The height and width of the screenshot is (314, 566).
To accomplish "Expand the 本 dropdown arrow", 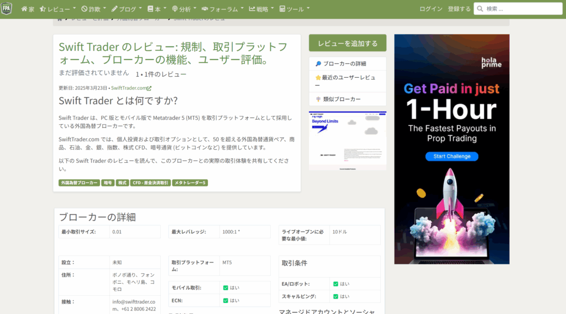I will [165, 8].
